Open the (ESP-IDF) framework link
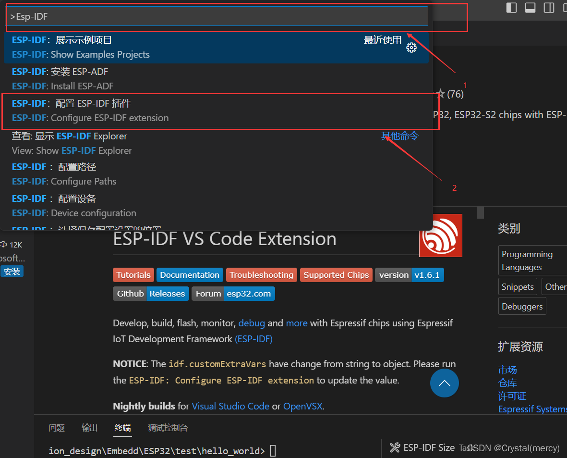This screenshot has width=567, height=458. point(253,339)
